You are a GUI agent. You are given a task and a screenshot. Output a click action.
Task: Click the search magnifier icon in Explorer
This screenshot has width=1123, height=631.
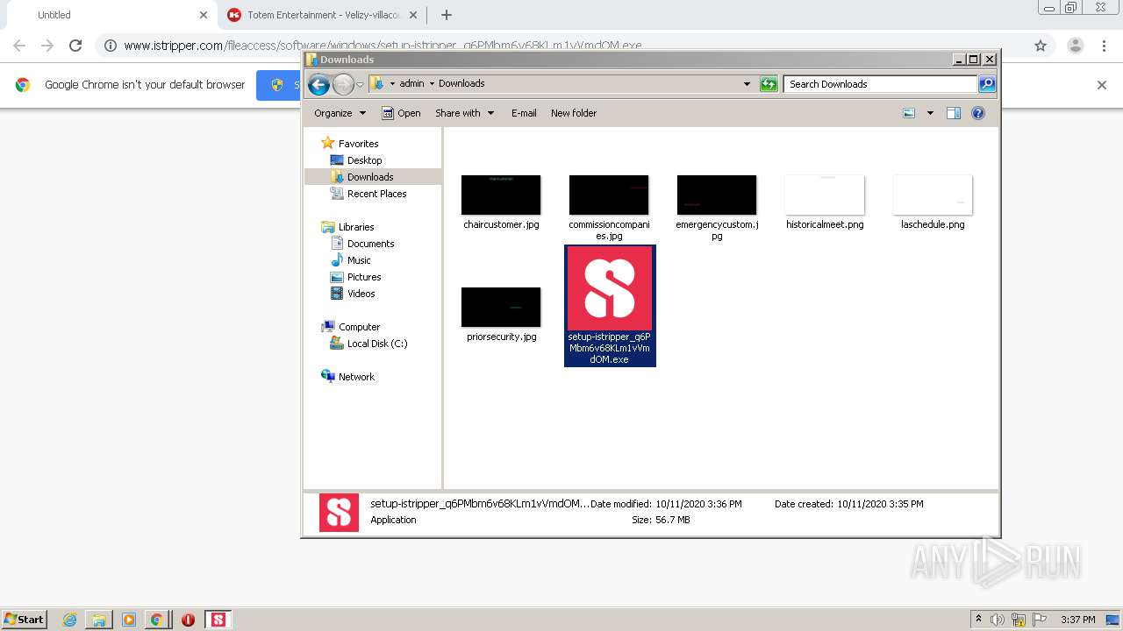(x=987, y=84)
